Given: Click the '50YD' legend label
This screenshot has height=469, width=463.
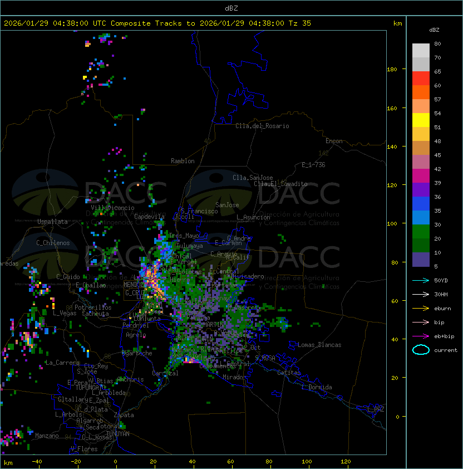Looking at the screenshot, I should pyautogui.click(x=441, y=280).
